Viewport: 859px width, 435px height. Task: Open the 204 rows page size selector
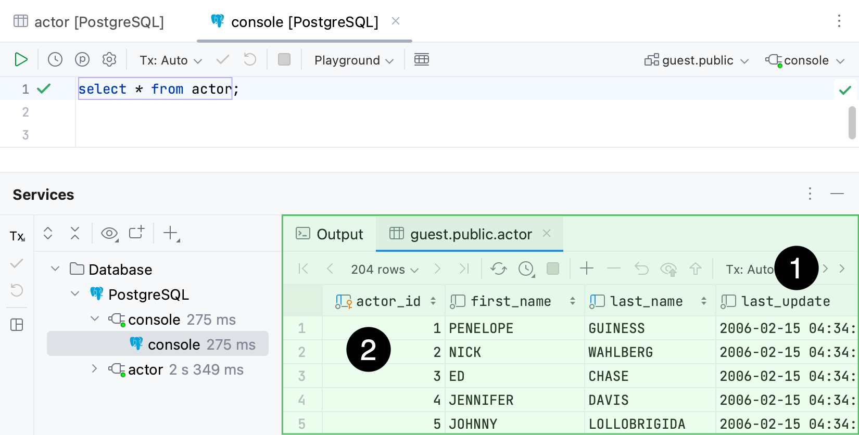tap(384, 269)
